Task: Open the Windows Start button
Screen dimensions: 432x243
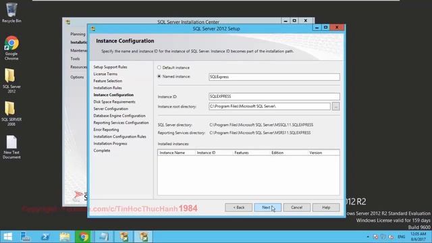Action: 7,237
